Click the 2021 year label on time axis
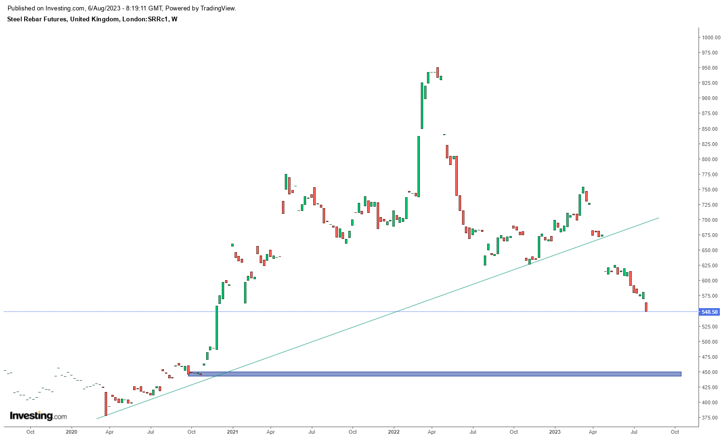The image size is (726, 438). (x=232, y=432)
